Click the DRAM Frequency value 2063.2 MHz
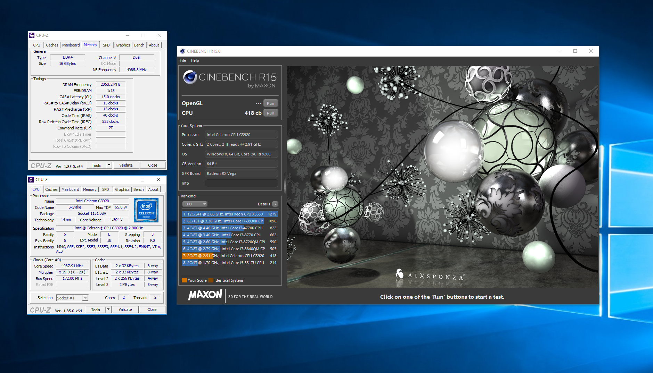 [111, 84]
